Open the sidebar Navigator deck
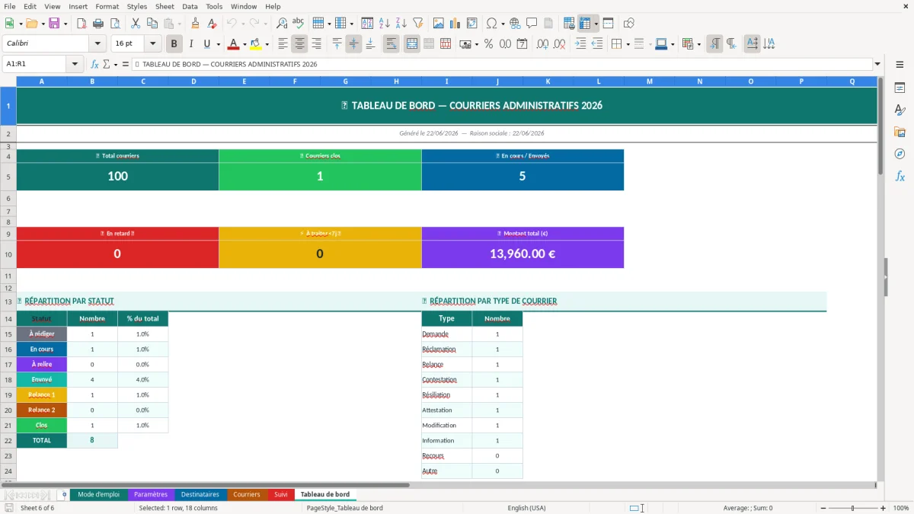 tap(900, 154)
